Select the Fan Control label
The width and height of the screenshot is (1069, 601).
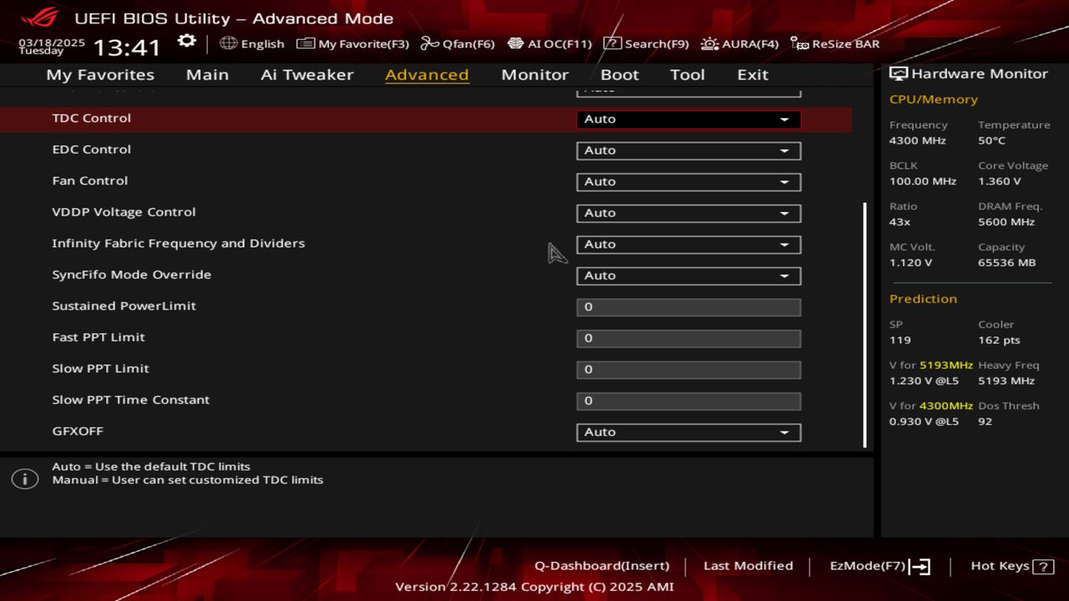(90, 180)
